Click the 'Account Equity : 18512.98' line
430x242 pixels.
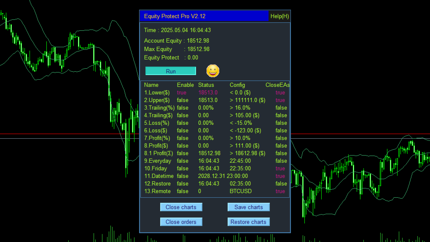177,41
